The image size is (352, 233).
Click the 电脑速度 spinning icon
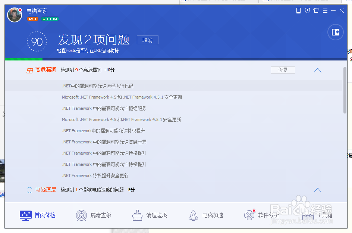pyautogui.click(x=29, y=190)
